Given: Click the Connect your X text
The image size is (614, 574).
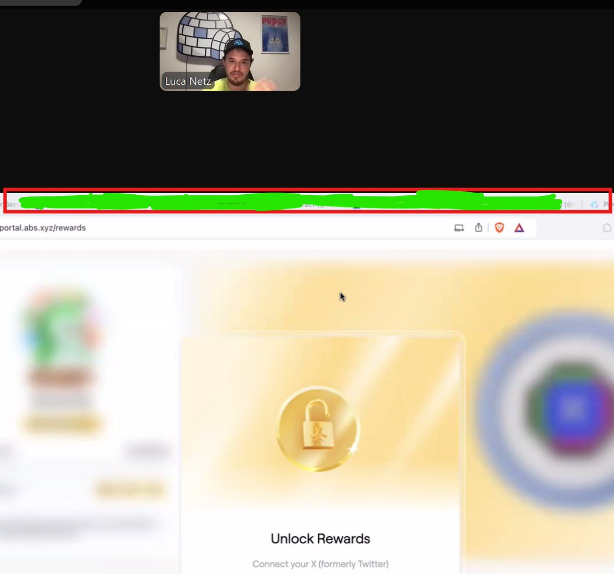Looking at the screenshot, I should [320, 564].
